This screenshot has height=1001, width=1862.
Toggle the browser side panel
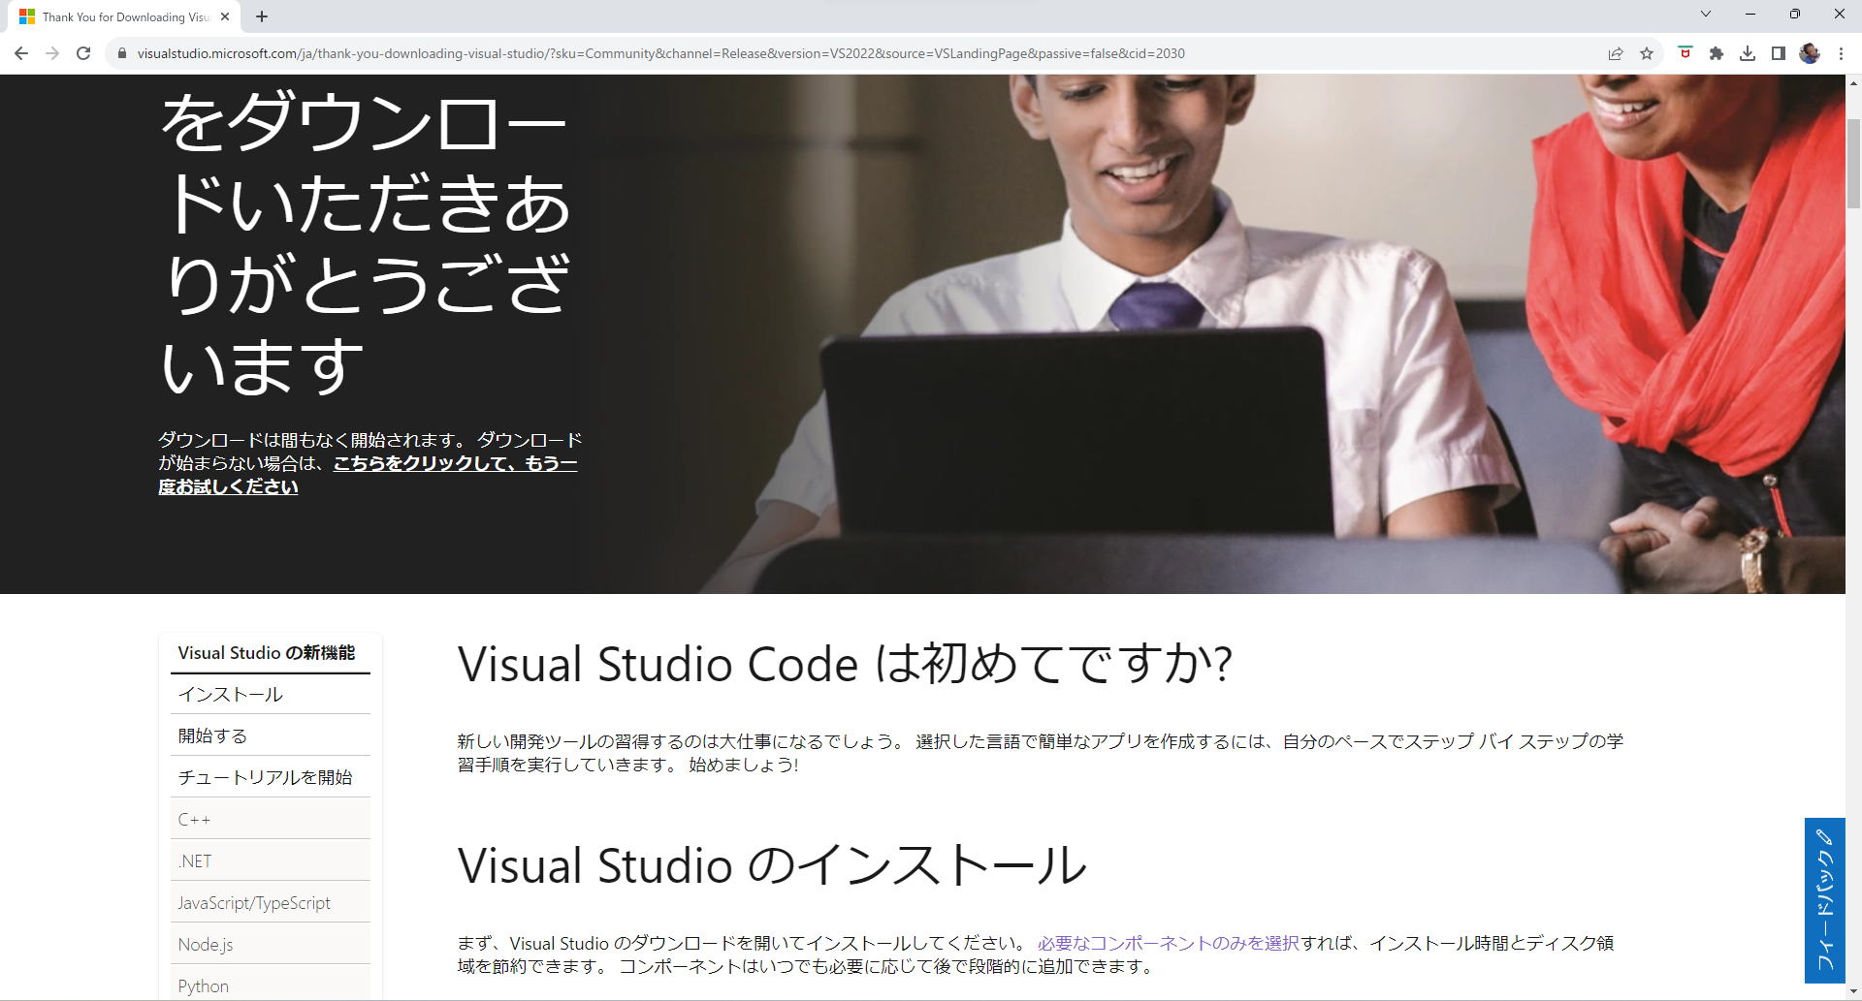coord(1778,53)
